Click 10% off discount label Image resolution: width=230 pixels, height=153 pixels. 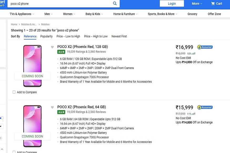pos(191,54)
